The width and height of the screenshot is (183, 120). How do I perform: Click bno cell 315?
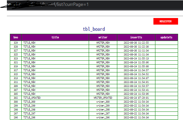[x=16, y=74]
